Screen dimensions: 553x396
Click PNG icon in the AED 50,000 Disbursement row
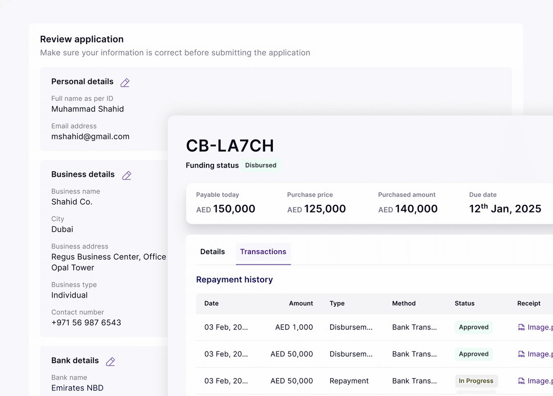point(521,354)
